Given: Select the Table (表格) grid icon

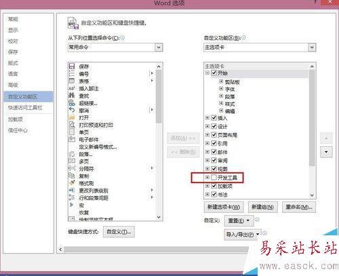Looking at the screenshot, I should click(x=72, y=81).
